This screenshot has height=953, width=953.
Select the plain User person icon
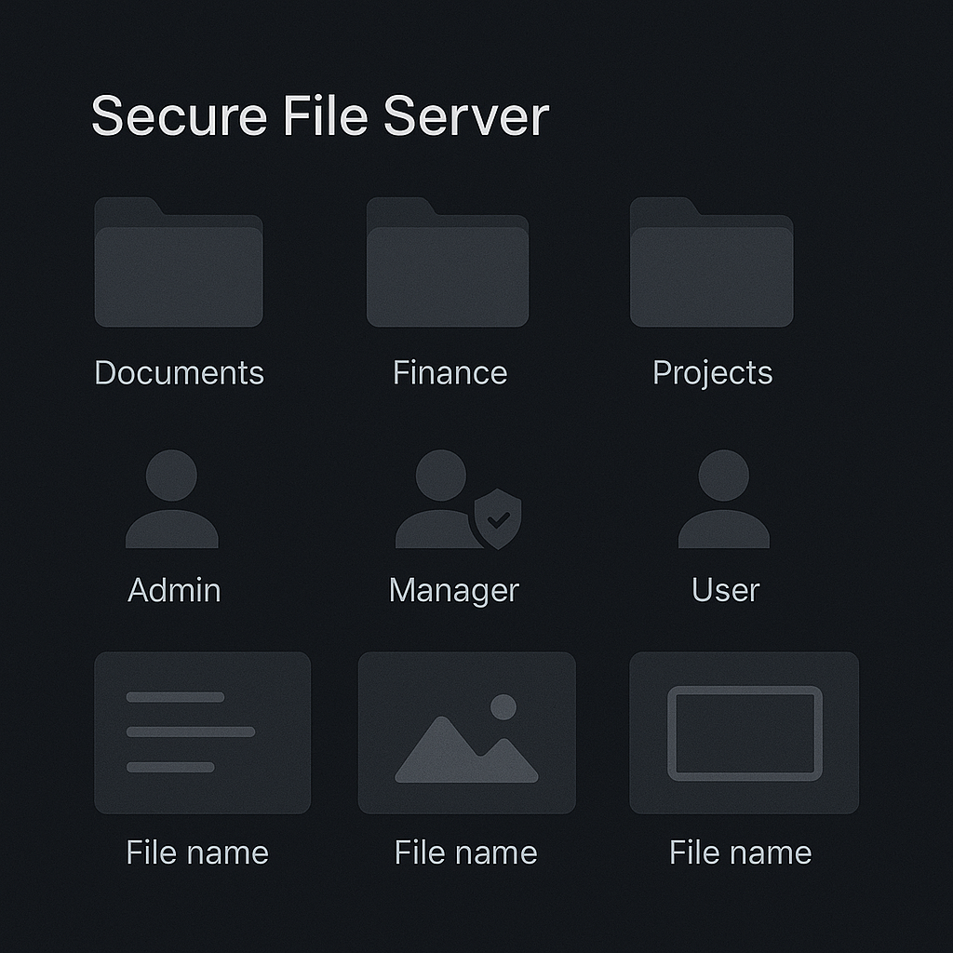(724, 499)
